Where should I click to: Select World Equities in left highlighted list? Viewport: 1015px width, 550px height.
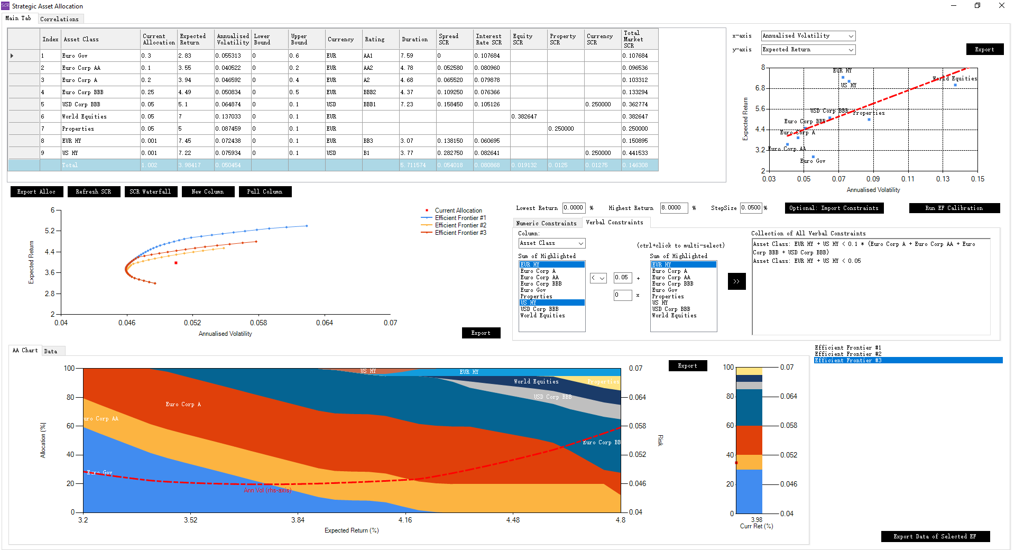[x=542, y=316]
